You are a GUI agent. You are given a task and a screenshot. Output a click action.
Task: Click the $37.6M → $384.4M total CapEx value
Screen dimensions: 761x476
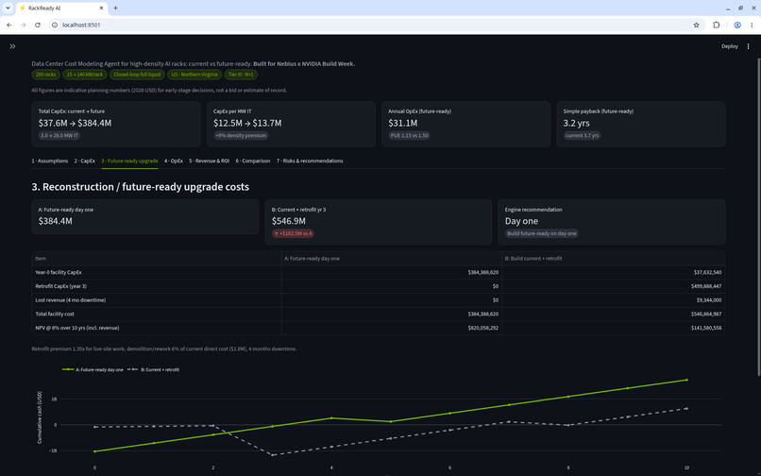(75, 124)
